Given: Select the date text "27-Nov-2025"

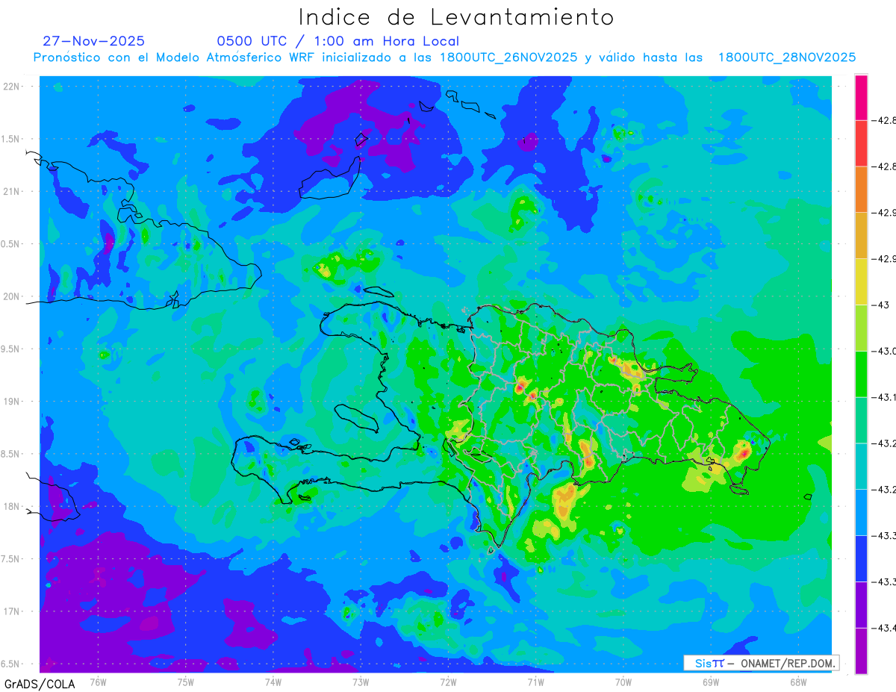Looking at the screenshot, I should 94,41.
